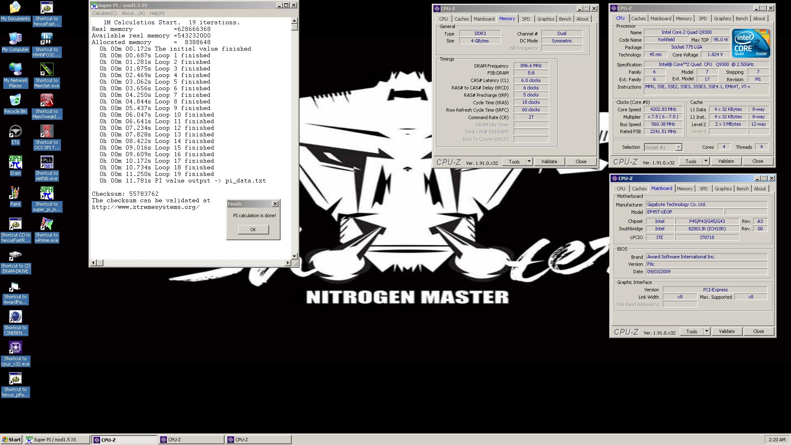Viewport: 791px width, 445px height.
Task: Select Bench tab in Memory CPU-Z window
Action: [565, 19]
